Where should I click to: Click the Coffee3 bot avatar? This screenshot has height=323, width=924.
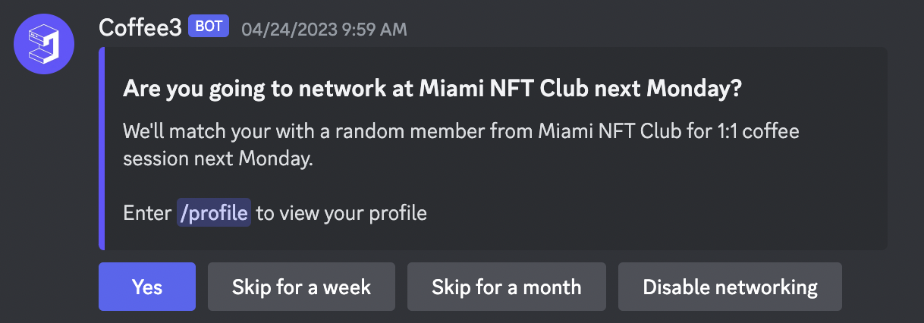44,44
